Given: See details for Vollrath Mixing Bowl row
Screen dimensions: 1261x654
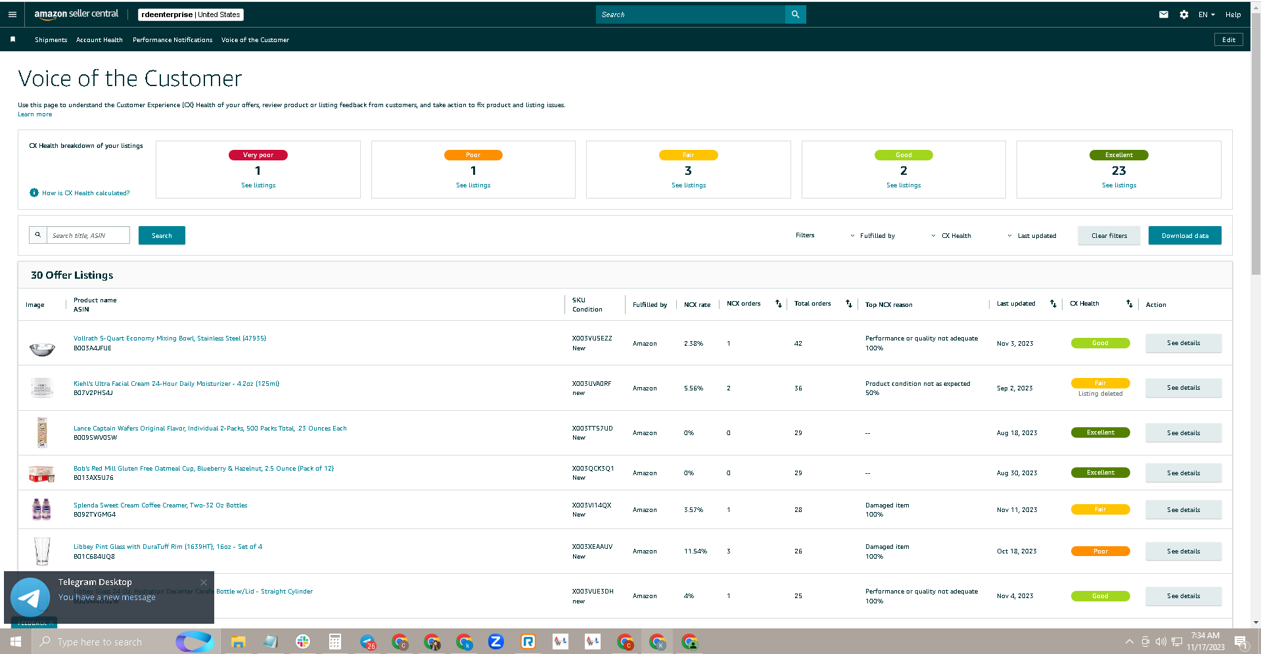Looking at the screenshot, I should pyautogui.click(x=1183, y=343).
